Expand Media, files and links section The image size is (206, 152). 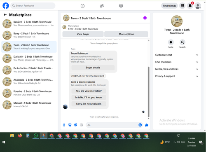(x=177, y=69)
